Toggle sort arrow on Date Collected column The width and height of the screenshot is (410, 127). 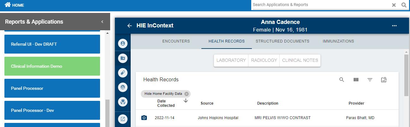tap(186, 101)
